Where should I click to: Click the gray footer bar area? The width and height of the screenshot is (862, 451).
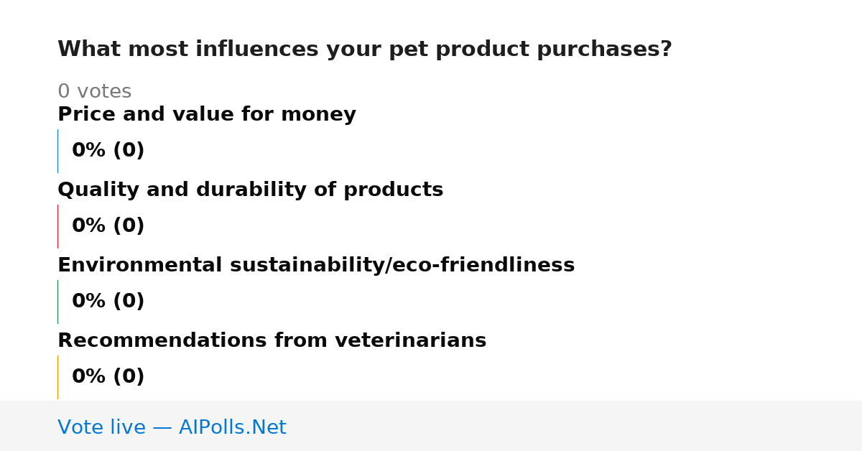pyautogui.click(x=431, y=426)
